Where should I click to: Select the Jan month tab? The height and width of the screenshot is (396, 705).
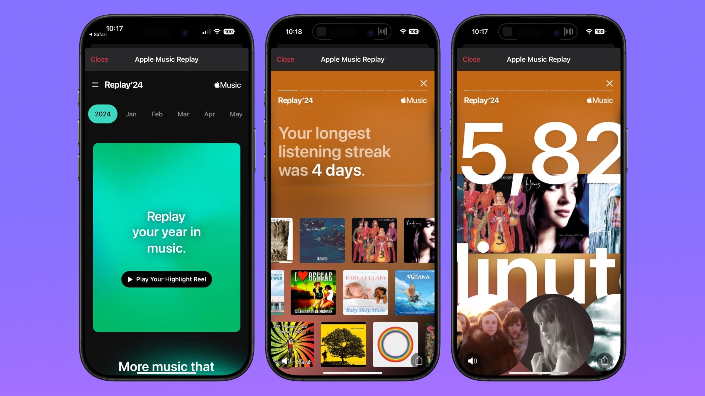pyautogui.click(x=131, y=114)
